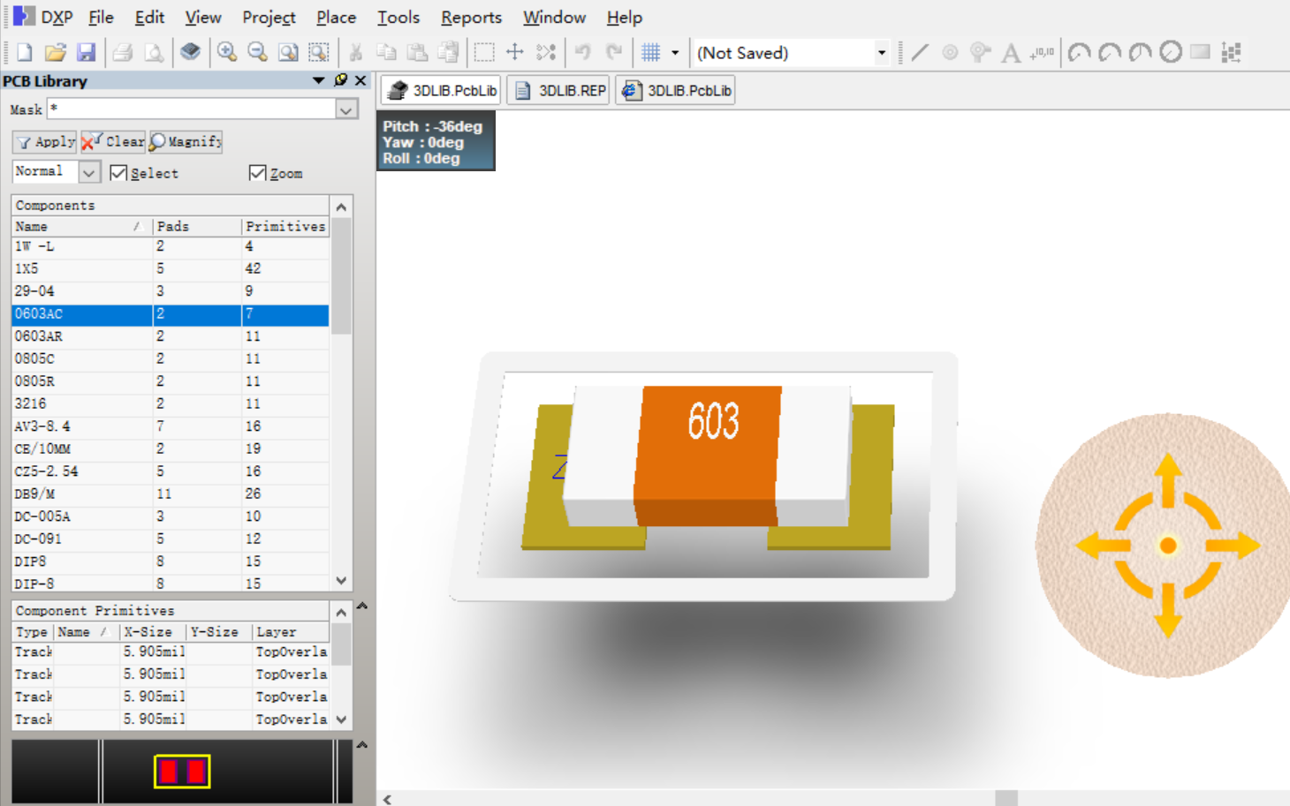Redo the last undone action
Viewport: 1290px width, 806px height.
pos(613,52)
